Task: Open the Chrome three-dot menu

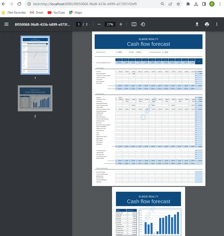Action: [220, 4]
